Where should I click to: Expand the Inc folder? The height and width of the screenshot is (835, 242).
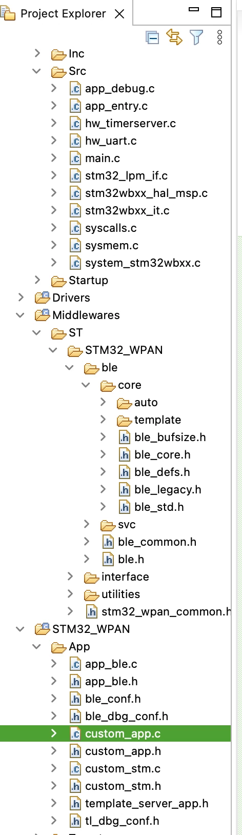pos(37,53)
